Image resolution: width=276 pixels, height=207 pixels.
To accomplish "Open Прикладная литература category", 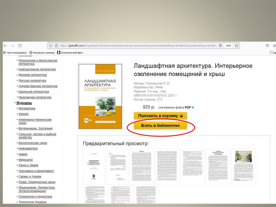I will [35, 97].
